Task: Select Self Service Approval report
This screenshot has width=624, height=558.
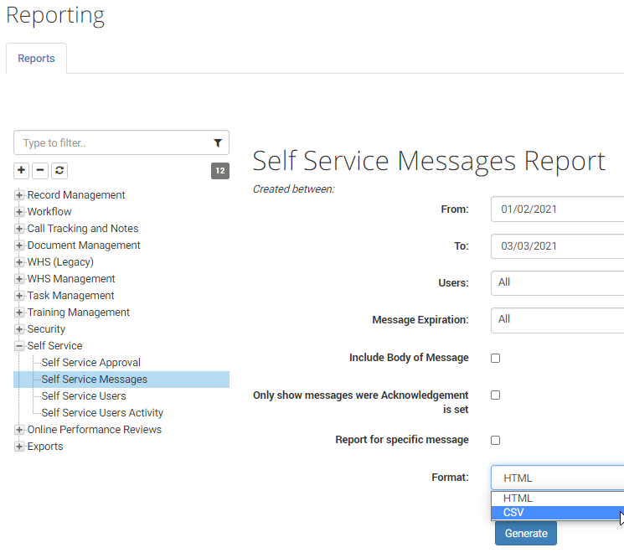Action: click(90, 363)
